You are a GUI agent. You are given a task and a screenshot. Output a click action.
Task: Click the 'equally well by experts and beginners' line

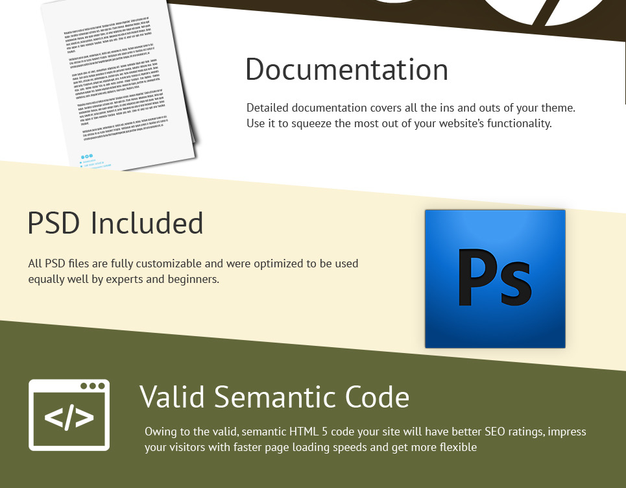[123, 279]
